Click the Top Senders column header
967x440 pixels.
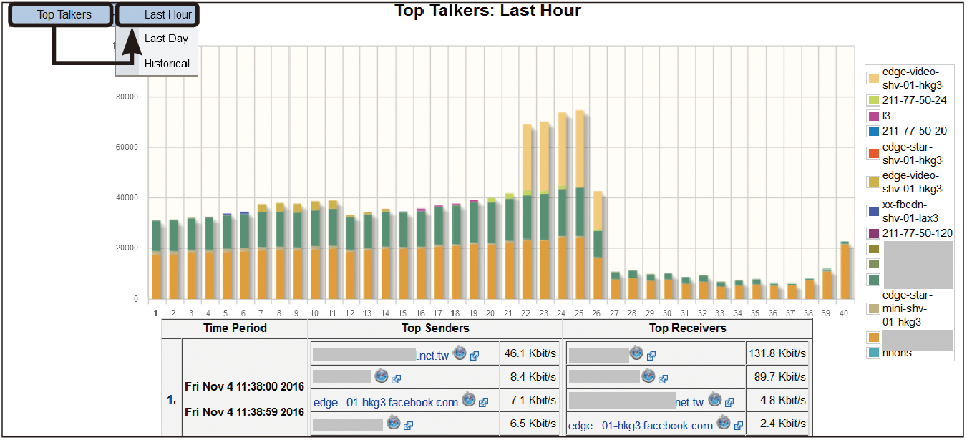click(x=435, y=328)
